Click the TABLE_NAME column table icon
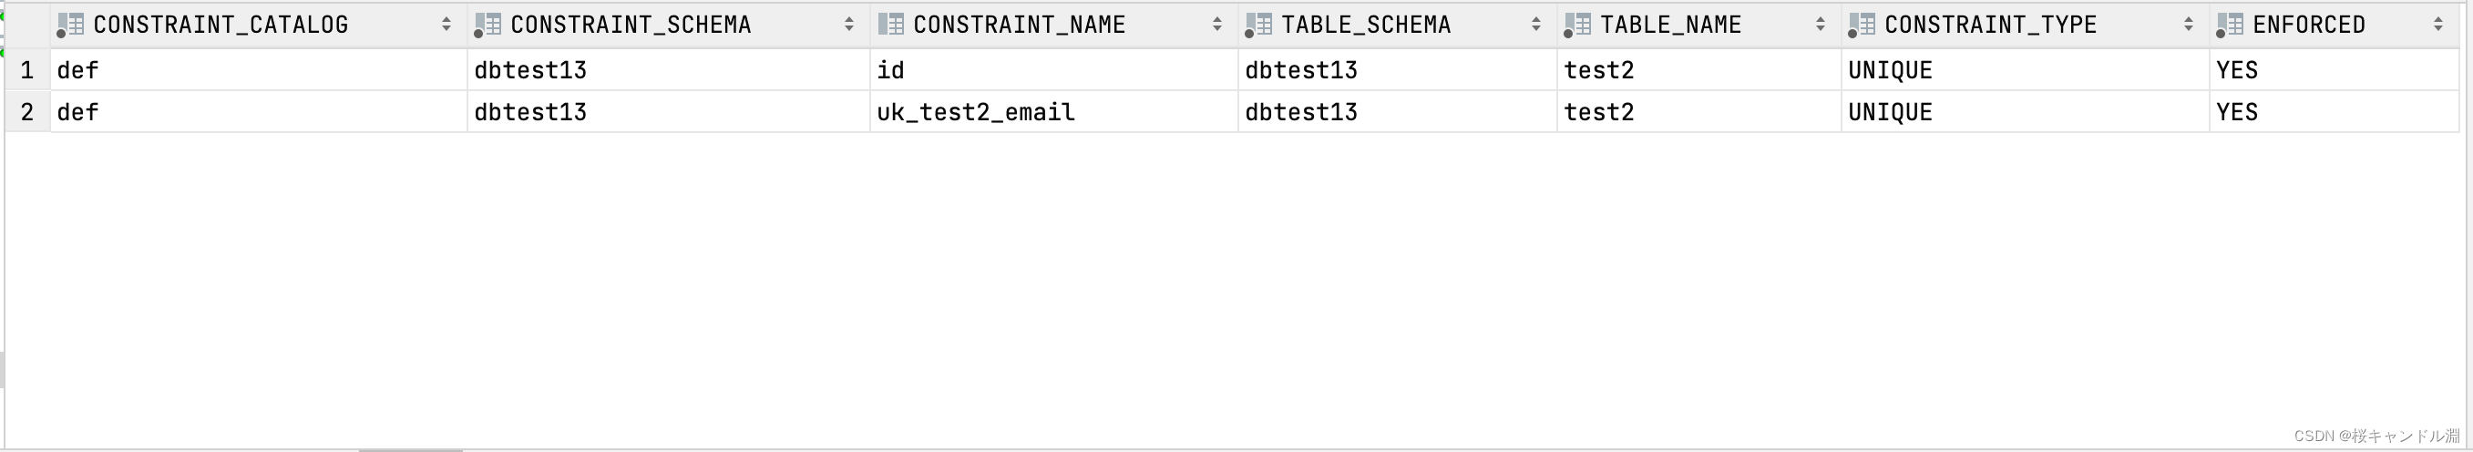The height and width of the screenshot is (452, 2473). tap(1577, 25)
